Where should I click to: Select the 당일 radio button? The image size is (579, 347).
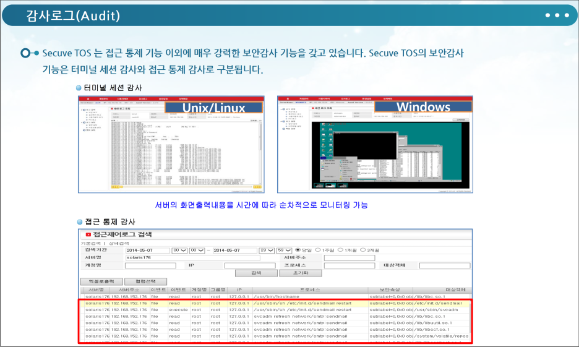(x=298, y=250)
